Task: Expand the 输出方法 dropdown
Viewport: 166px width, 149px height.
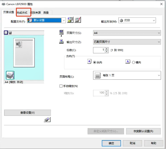Action: point(137,20)
